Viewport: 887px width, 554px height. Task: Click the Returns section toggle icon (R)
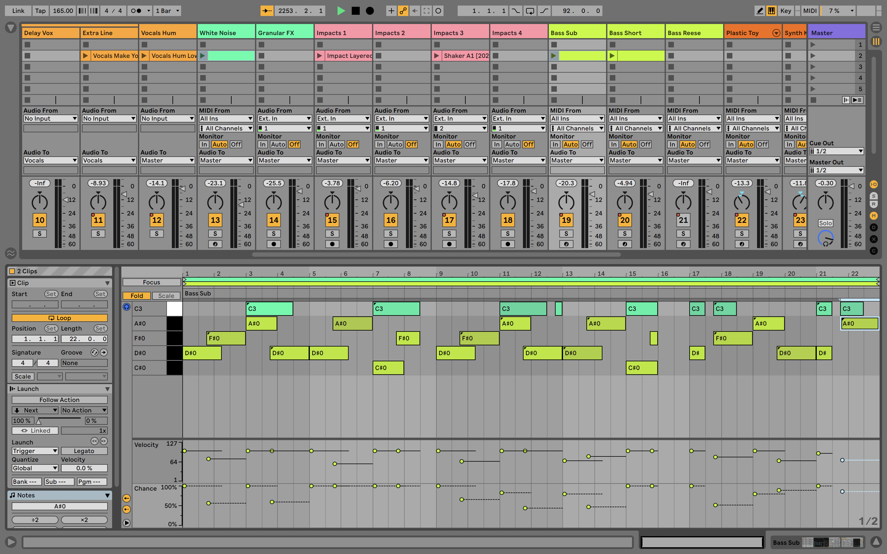(x=874, y=204)
